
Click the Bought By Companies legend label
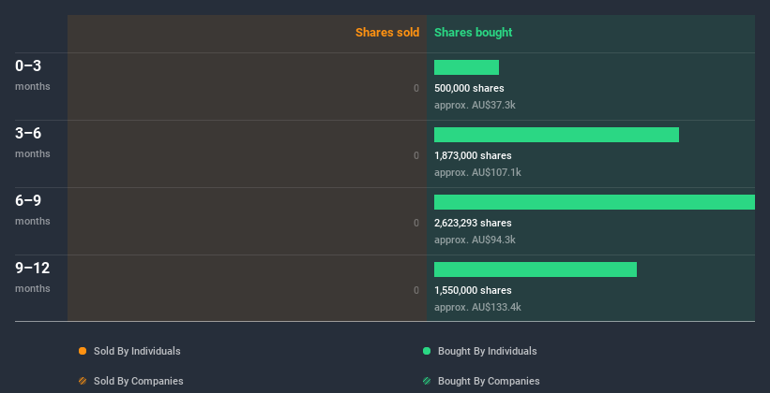pyautogui.click(x=489, y=381)
